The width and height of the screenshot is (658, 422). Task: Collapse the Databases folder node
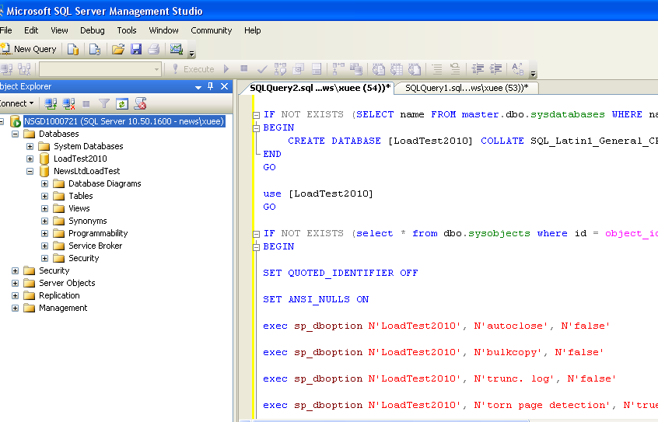(x=15, y=134)
